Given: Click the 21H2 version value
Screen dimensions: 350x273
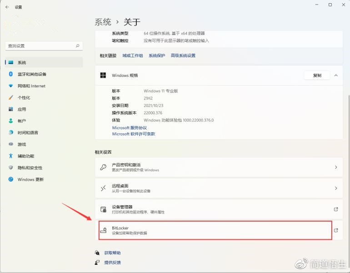Looking at the screenshot, I should tap(148, 98).
